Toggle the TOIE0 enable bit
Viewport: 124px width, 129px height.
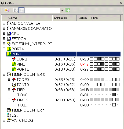click(x=114, y=105)
